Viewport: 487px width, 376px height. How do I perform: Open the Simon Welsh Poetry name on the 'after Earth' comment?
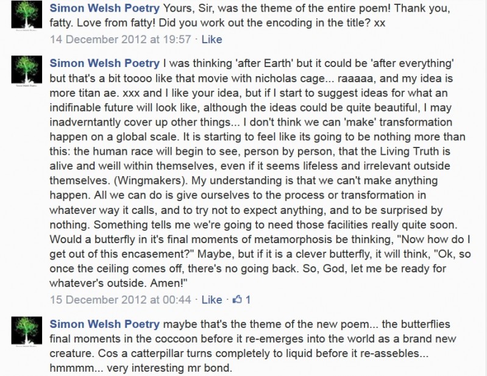[105, 63]
